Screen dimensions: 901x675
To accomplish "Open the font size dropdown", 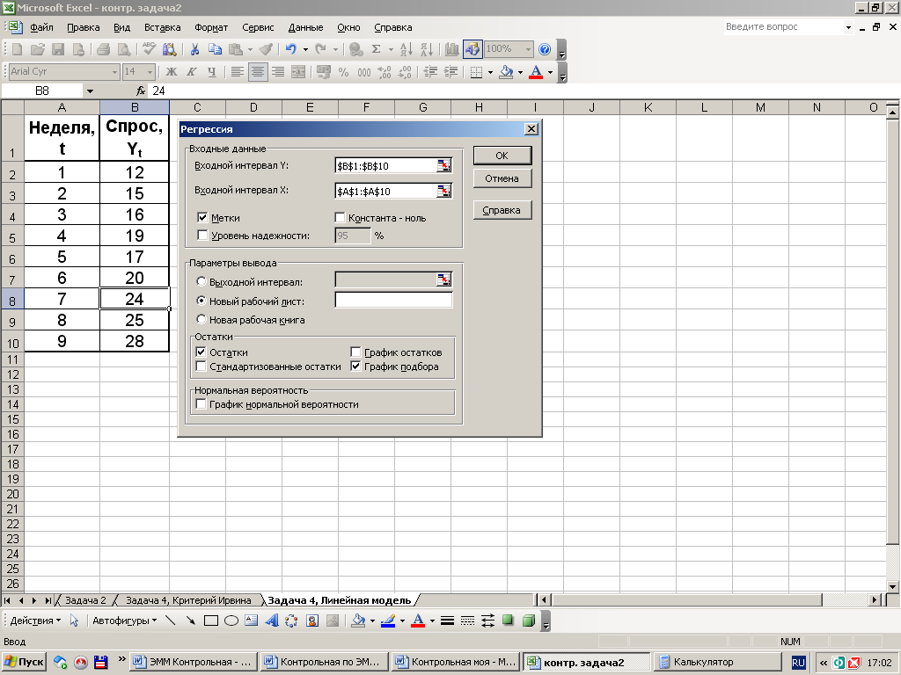I will click(x=151, y=72).
